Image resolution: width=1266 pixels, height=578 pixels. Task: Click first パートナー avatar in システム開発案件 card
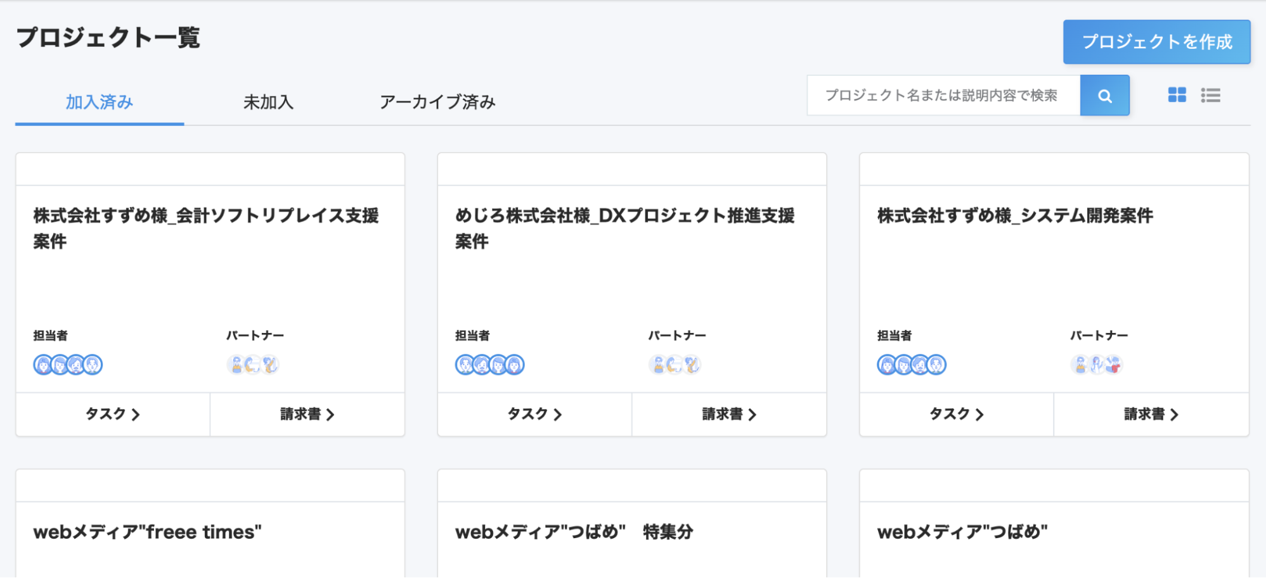[x=1080, y=365]
